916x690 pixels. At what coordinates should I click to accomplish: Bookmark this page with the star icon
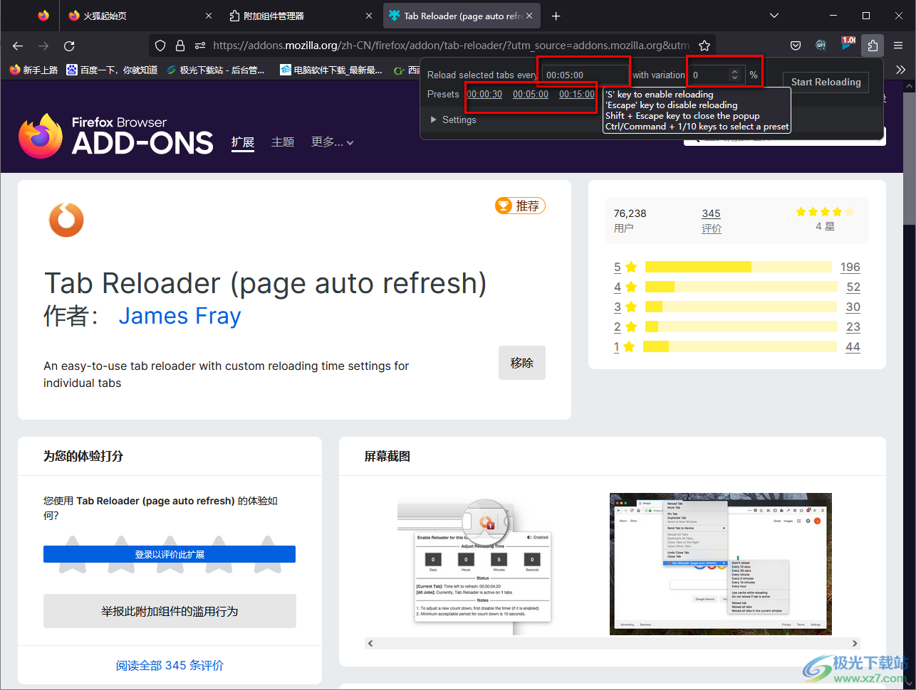(704, 46)
